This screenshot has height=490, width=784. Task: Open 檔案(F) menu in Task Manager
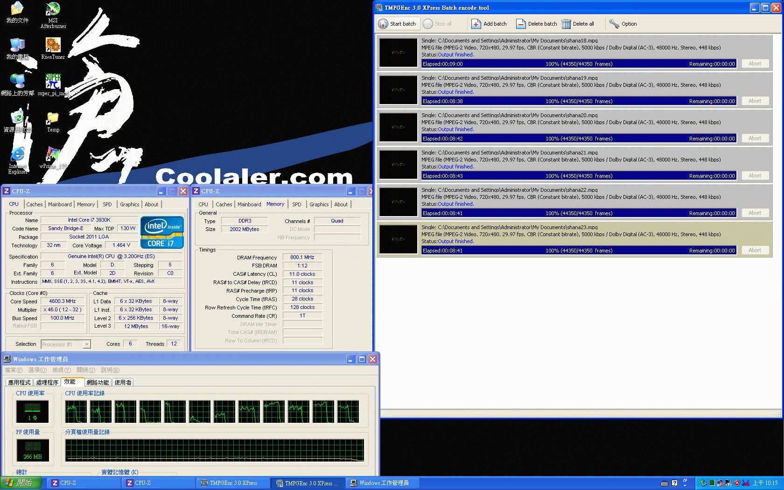pos(14,370)
